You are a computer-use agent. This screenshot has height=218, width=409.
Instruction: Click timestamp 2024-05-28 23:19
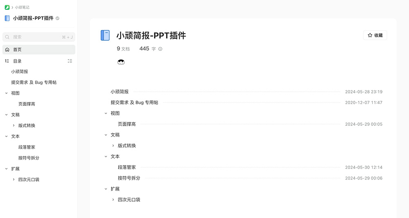pos(364,92)
